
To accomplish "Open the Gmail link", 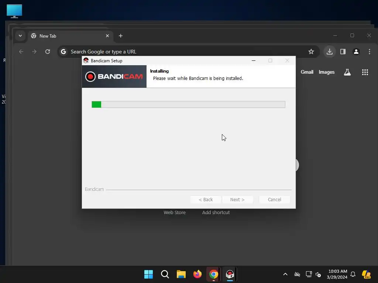I will 307,72.
